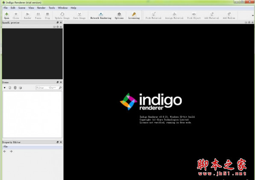
Task: Click the middle small icon above the render view
Action: (249, 22)
